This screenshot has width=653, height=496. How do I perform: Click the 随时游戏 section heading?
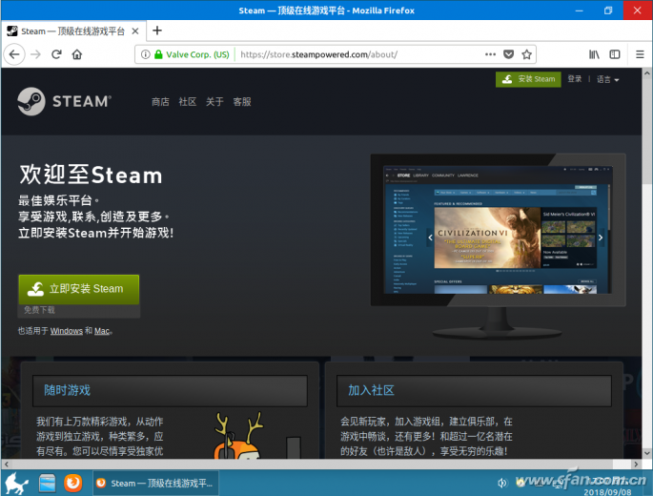67,390
